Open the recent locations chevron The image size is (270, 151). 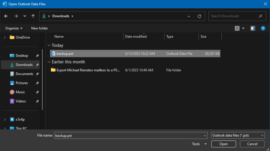coord(25,16)
